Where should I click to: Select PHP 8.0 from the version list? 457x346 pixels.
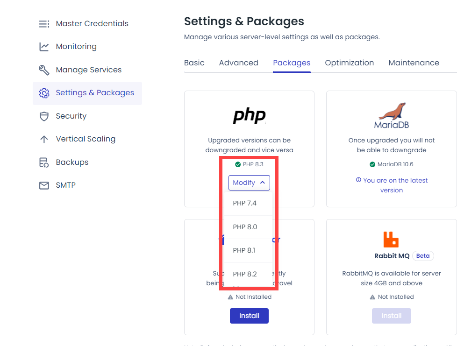(x=245, y=227)
